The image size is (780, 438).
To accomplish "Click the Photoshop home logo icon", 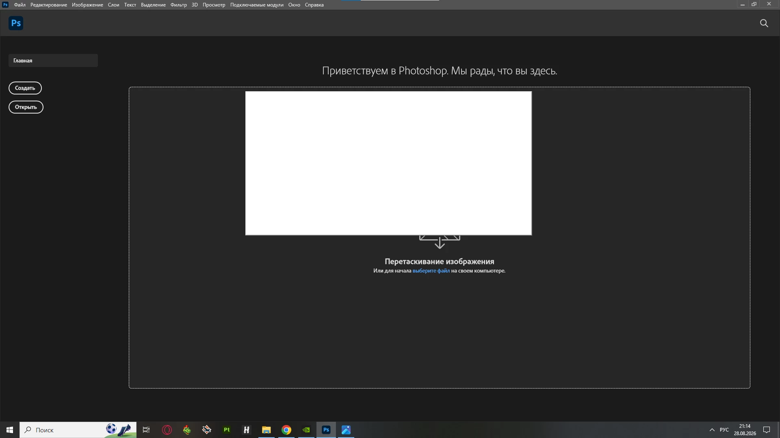I will (x=16, y=23).
